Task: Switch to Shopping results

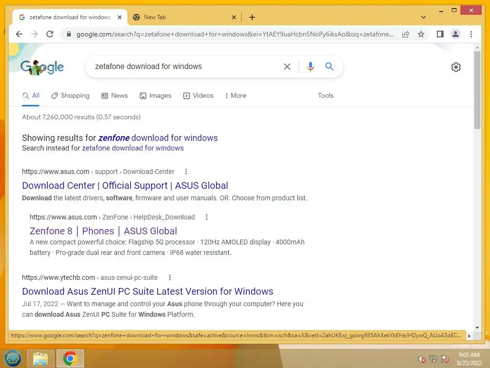Action: pyautogui.click(x=71, y=95)
